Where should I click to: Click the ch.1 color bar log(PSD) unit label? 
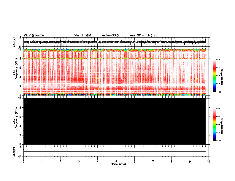click(x=222, y=77)
